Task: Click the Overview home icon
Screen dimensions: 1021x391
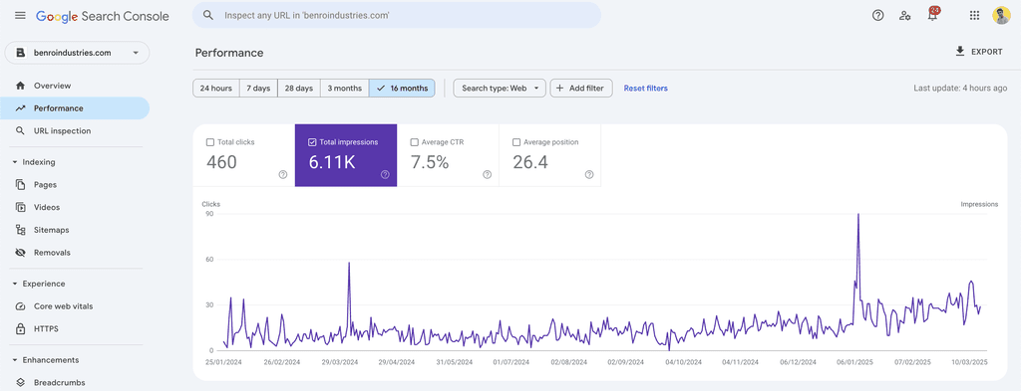Action: [x=20, y=86]
